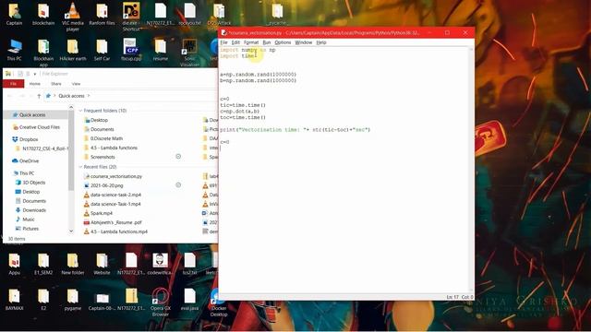This screenshot has height=332, width=591.
Task: Launch the die.exe shortcut on desktop
Action: coord(131,17)
